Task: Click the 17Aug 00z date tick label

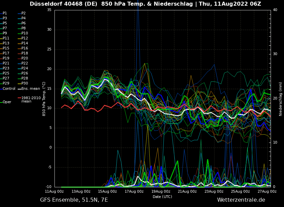Action: click(x=134, y=192)
